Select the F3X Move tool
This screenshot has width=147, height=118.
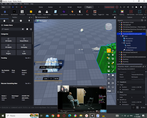(109, 51)
